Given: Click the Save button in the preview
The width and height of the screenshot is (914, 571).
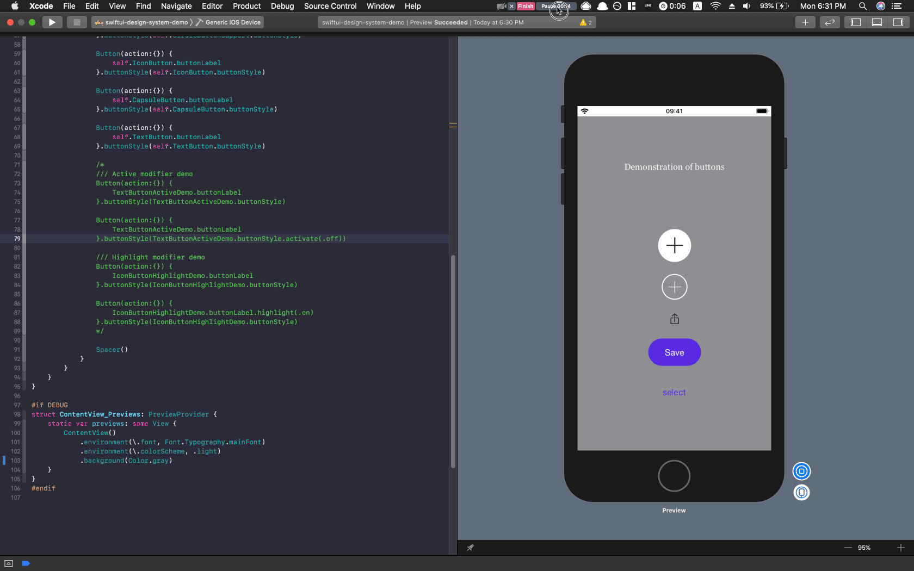Looking at the screenshot, I should [674, 352].
